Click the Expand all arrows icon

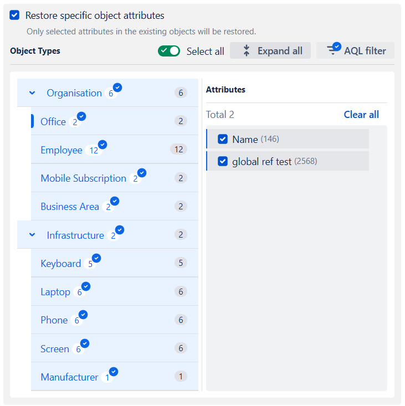(247, 50)
